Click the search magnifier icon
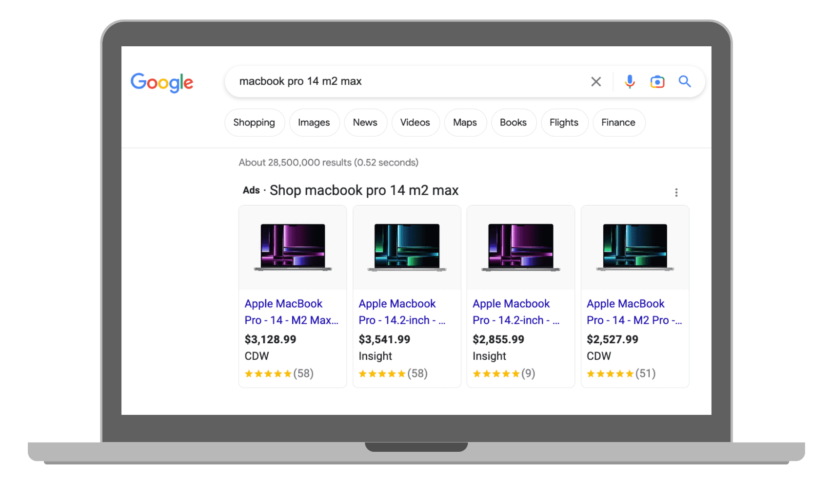 (x=685, y=81)
